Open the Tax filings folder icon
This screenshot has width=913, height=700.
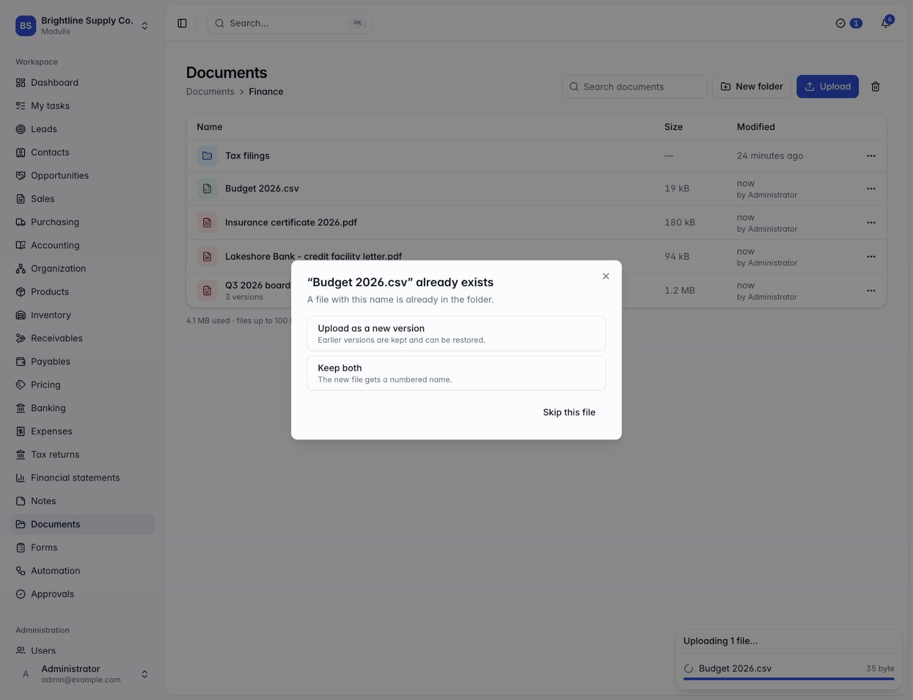click(207, 156)
